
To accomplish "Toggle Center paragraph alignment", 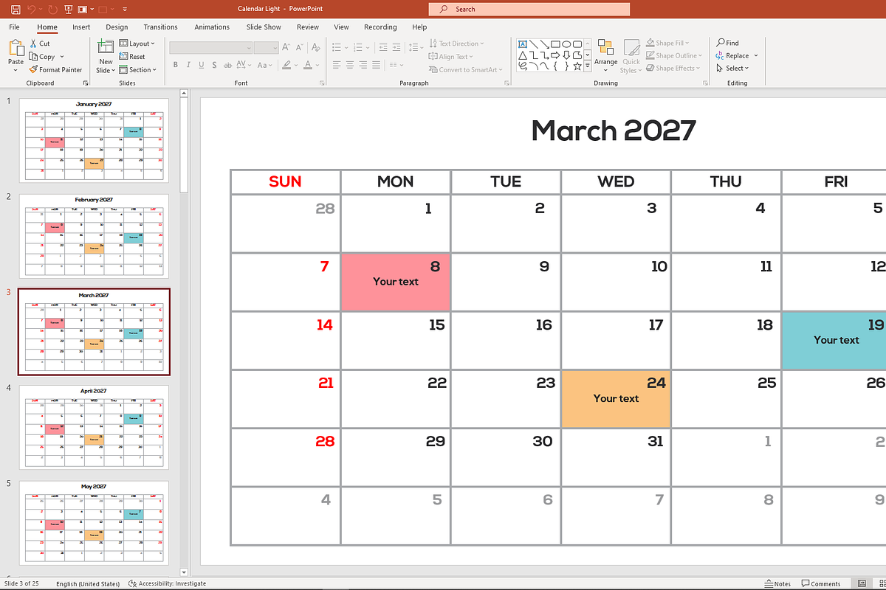I will click(350, 65).
